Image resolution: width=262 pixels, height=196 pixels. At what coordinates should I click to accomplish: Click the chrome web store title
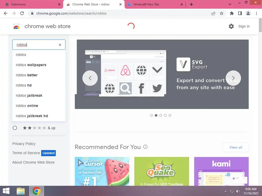(47, 26)
